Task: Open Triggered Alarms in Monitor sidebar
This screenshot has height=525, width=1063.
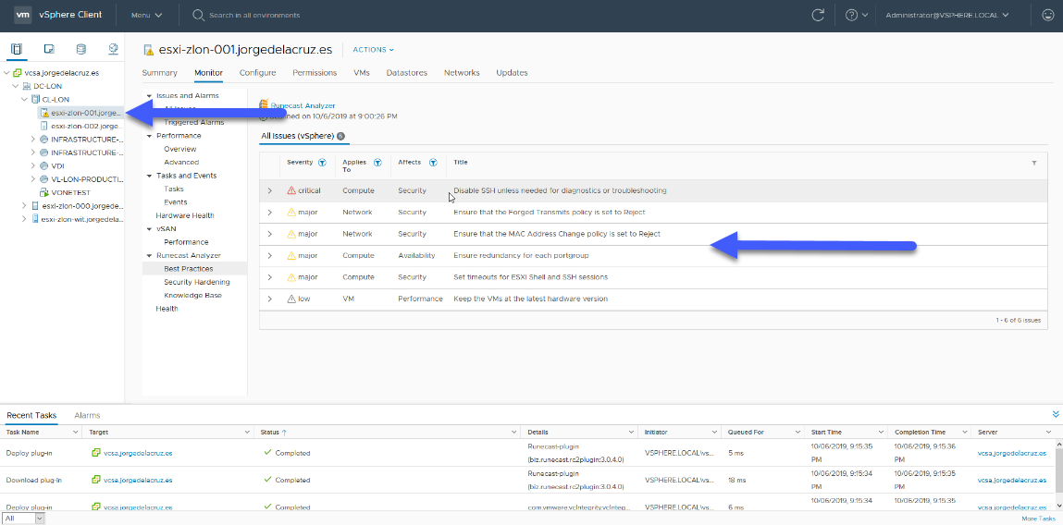Action: [194, 122]
